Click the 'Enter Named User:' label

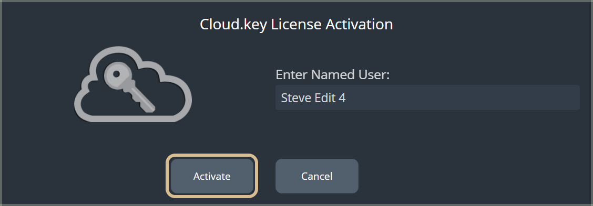tap(332, 75)
